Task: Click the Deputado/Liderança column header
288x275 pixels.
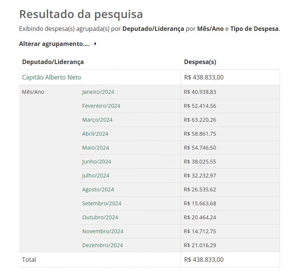Action: coord(53,62)
